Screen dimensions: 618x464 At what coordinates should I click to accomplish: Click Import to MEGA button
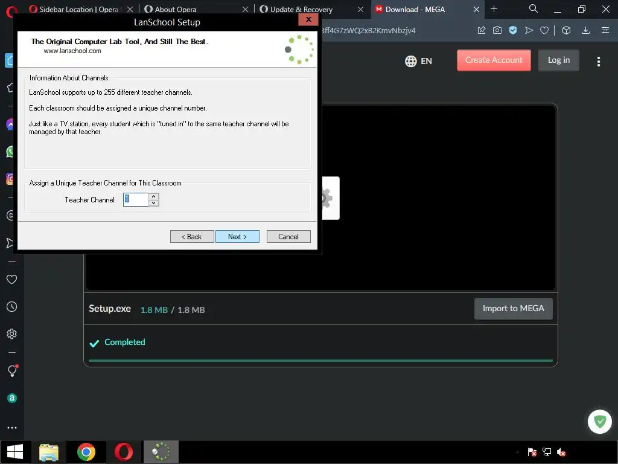(513, 309)
